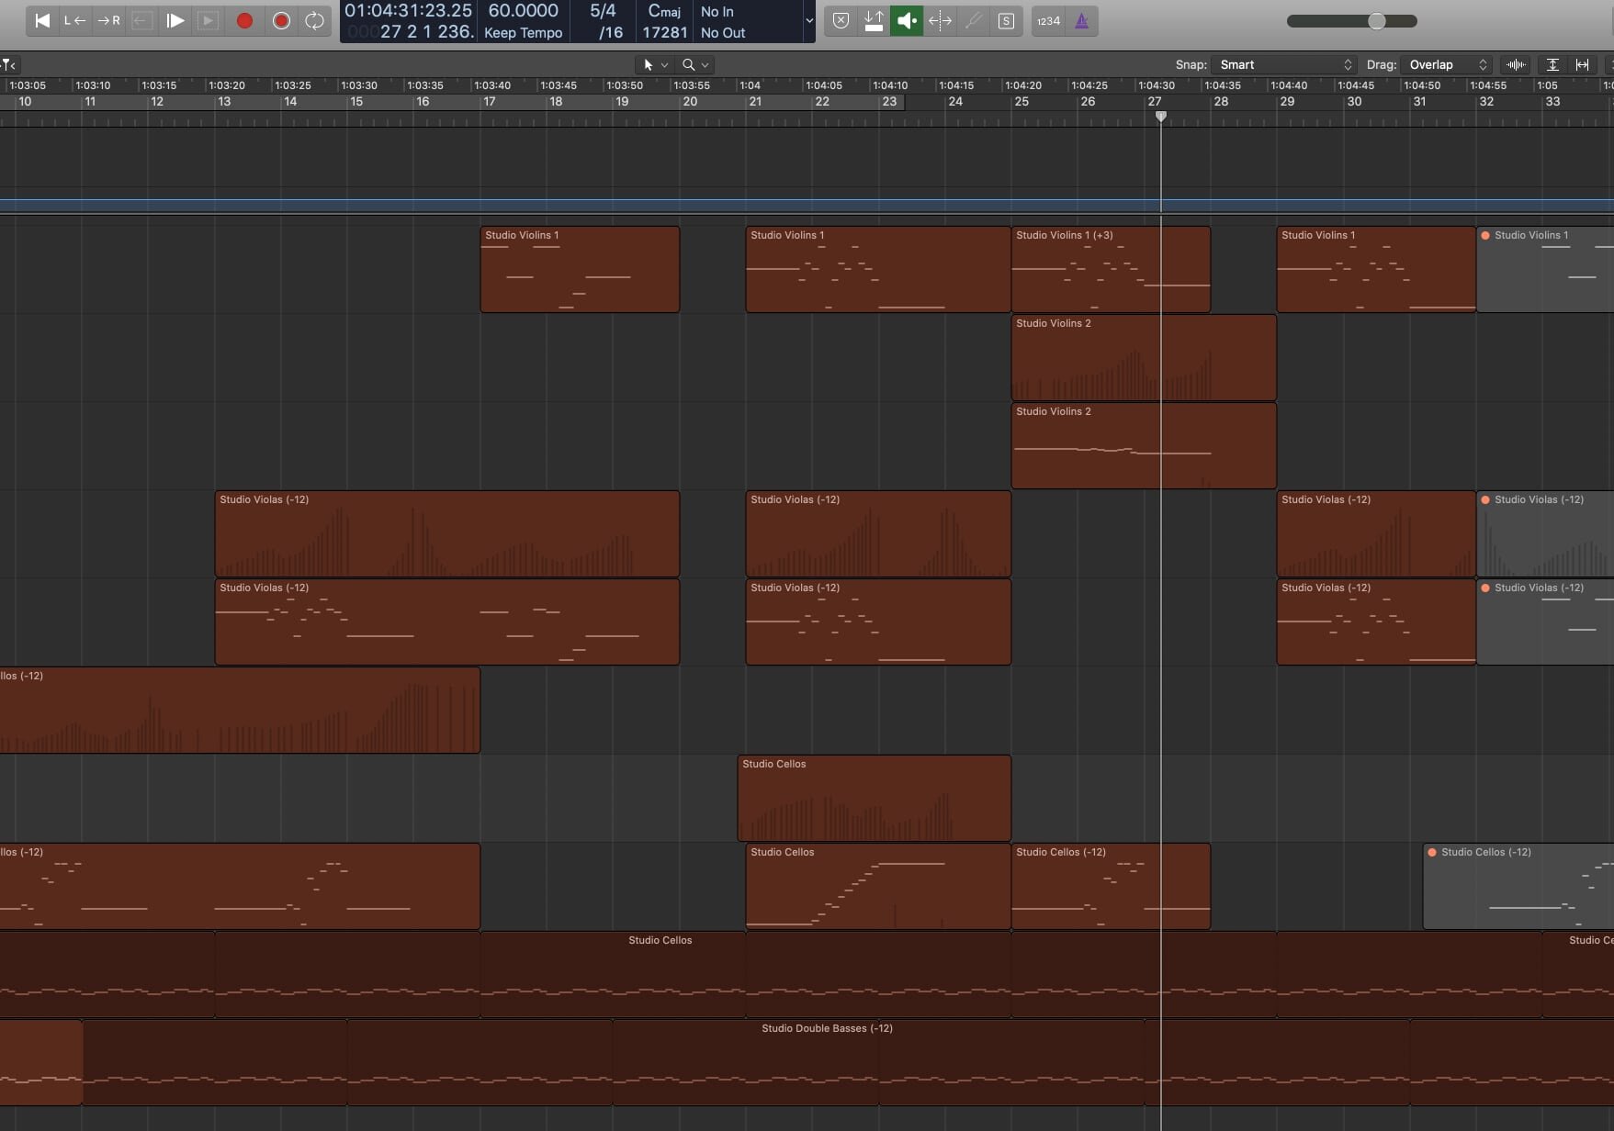Open the Left-click pointer tool menu

pos(655,64)
